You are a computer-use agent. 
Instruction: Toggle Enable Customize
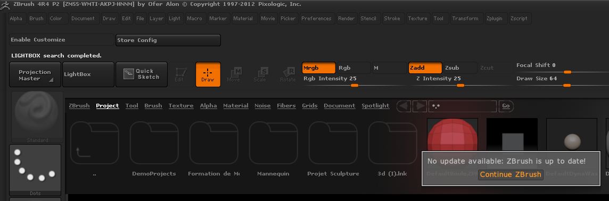(x=61, y=39)
